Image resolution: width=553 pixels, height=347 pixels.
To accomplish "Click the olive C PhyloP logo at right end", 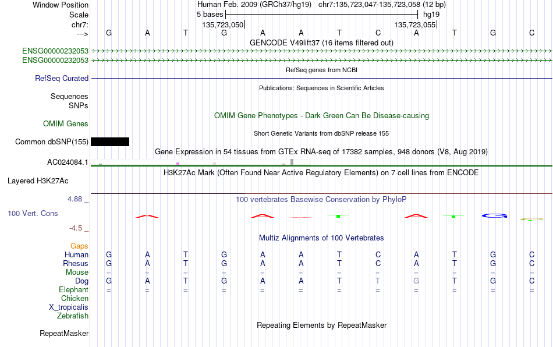I will click(532, 219).
